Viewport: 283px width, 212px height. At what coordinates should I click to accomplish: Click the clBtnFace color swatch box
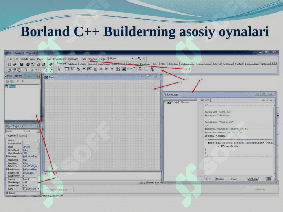pos(24,189)
